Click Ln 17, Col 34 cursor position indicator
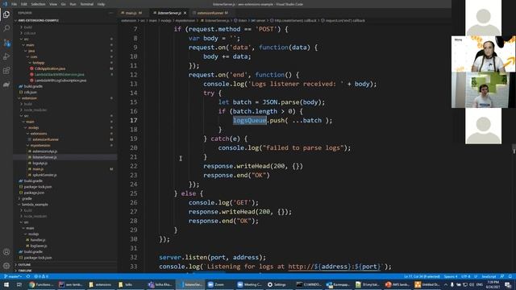 pos(422,276)
